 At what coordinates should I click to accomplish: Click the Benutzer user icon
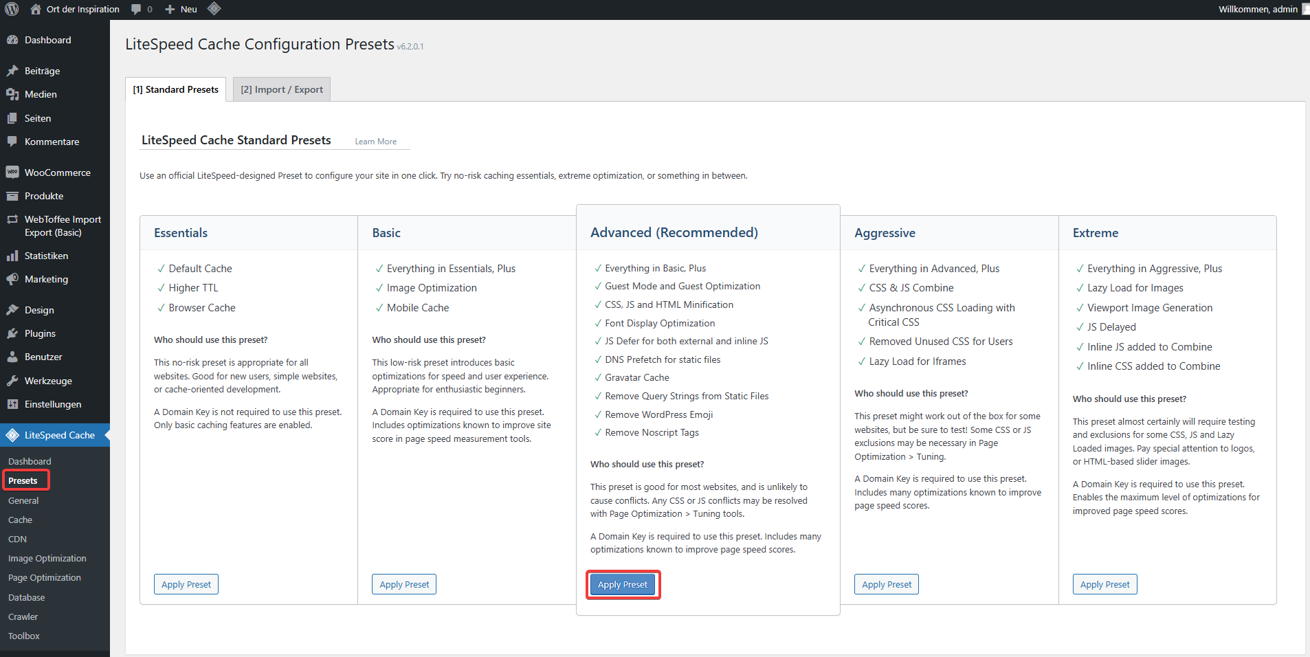click(x=12, y=357)
